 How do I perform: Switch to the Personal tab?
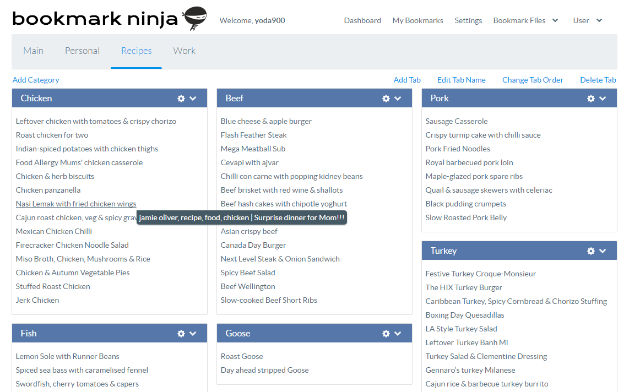[x=82, y=51]
